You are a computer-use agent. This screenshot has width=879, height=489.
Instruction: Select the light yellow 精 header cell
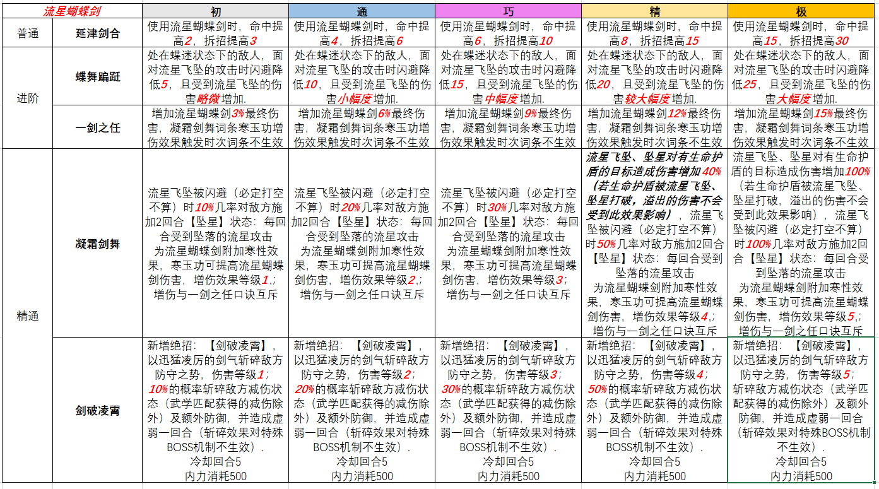[x=654, y=11]
